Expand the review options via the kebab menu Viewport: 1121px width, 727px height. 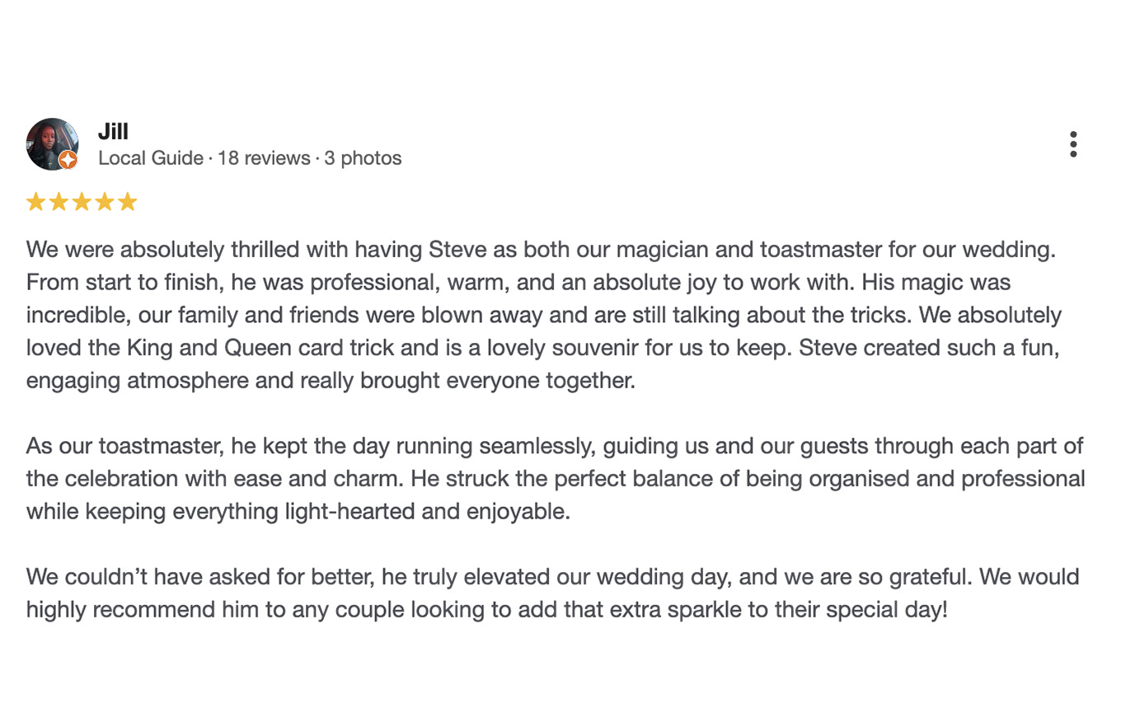pos(1074,143)
